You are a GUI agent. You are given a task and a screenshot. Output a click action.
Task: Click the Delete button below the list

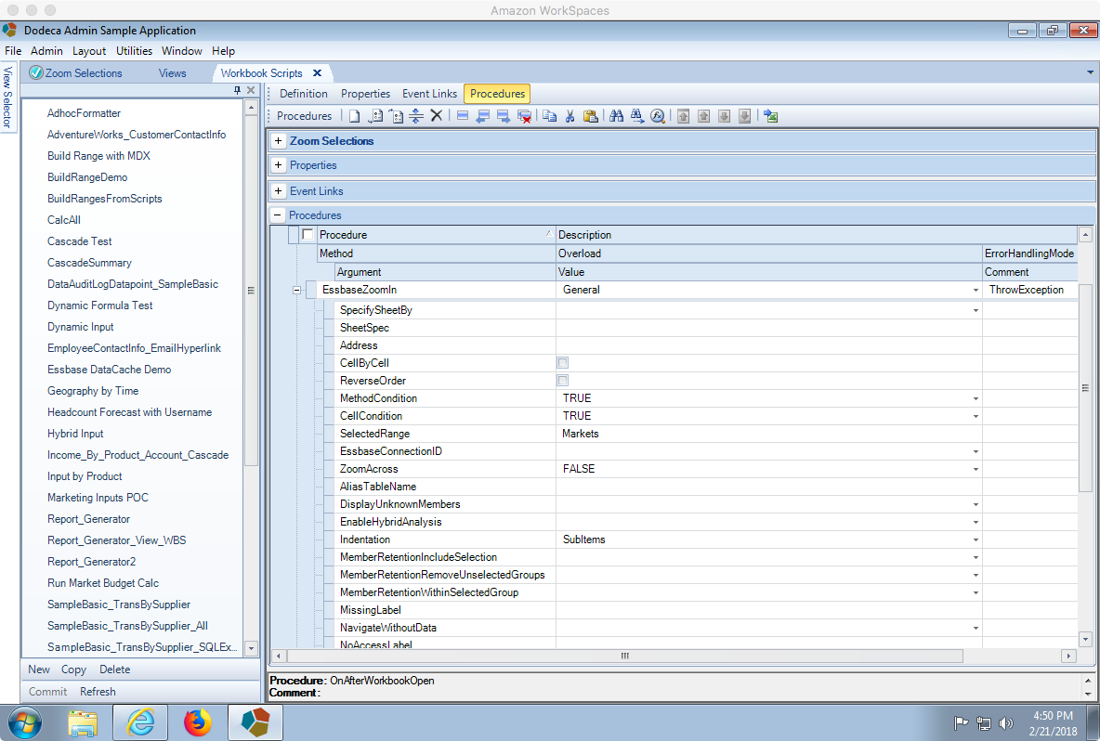pyautogui.click(x=114, y=669)
